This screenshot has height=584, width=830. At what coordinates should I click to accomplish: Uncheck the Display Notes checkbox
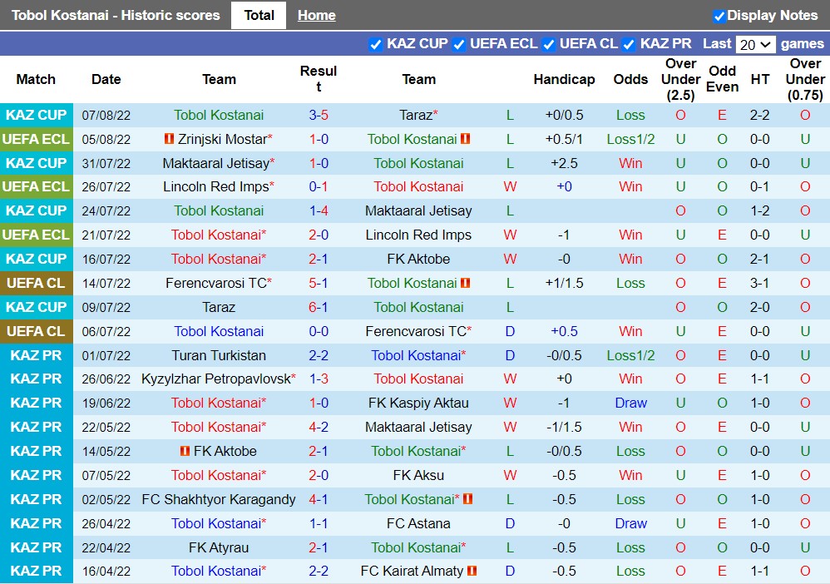coord(719,15)
